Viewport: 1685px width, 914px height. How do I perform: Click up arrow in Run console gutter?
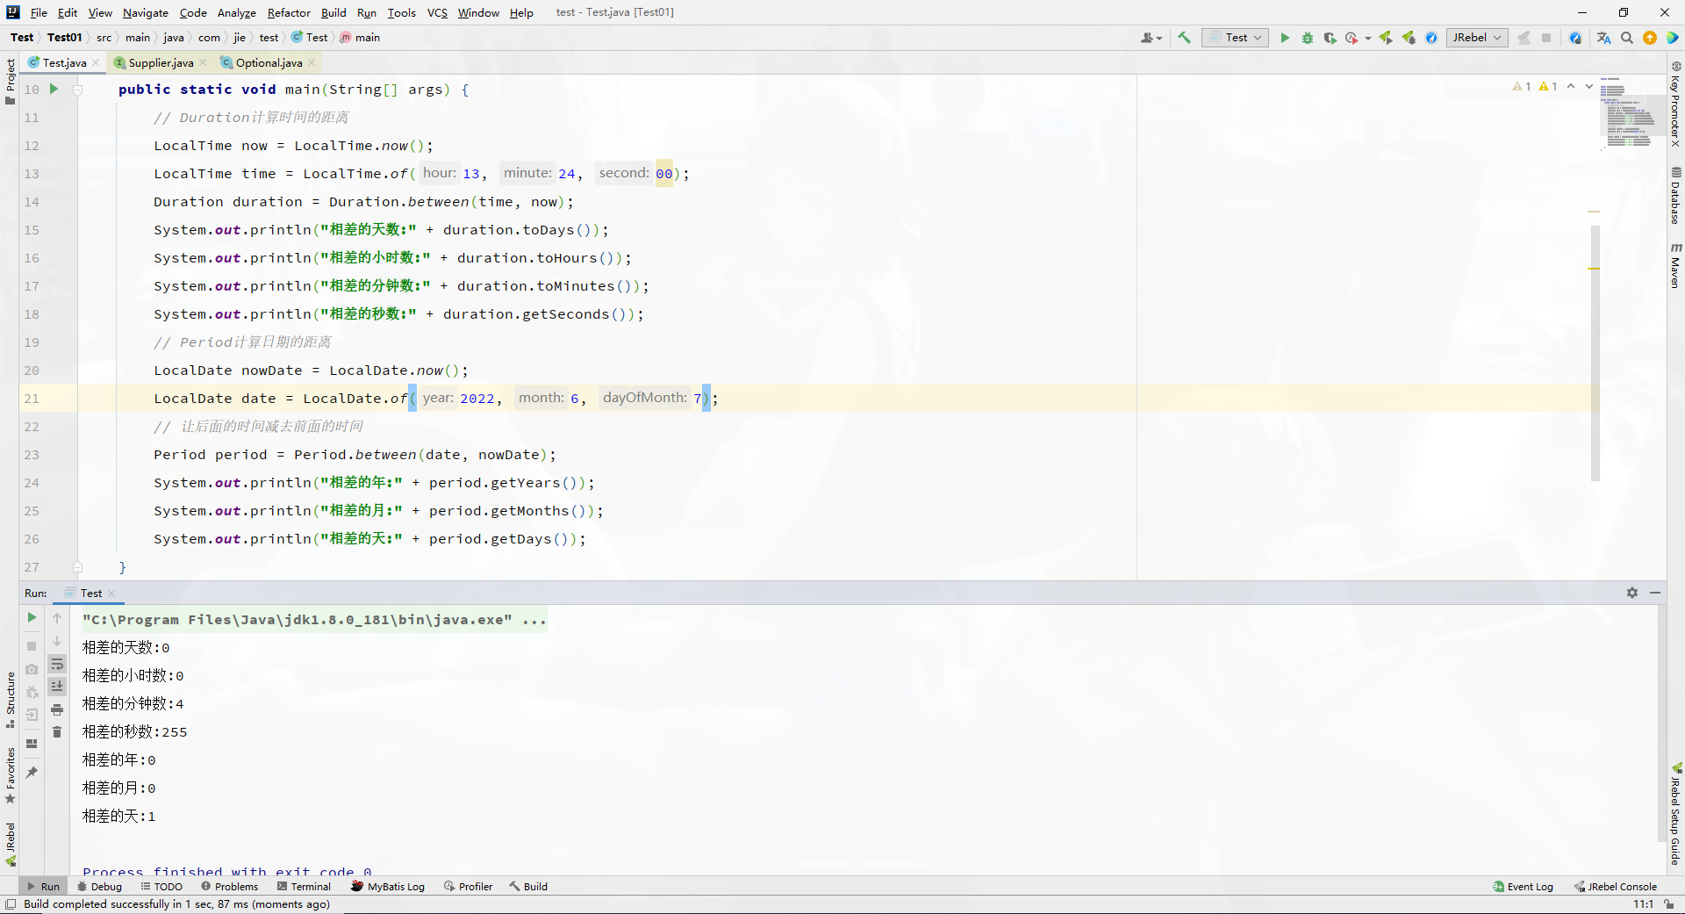pos(57,618)
